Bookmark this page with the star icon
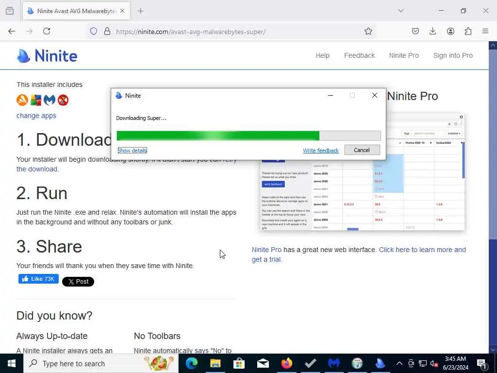Image resolution: width=497 pixels, height=373 pixels. 368,31
